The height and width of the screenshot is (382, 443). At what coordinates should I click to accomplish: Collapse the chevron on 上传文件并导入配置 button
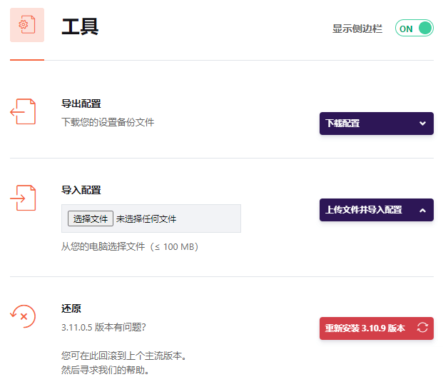click(422, 210)
